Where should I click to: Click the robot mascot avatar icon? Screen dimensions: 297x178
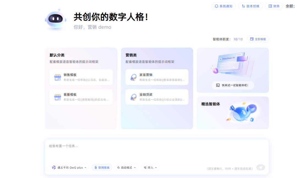(x=56, y=19)
